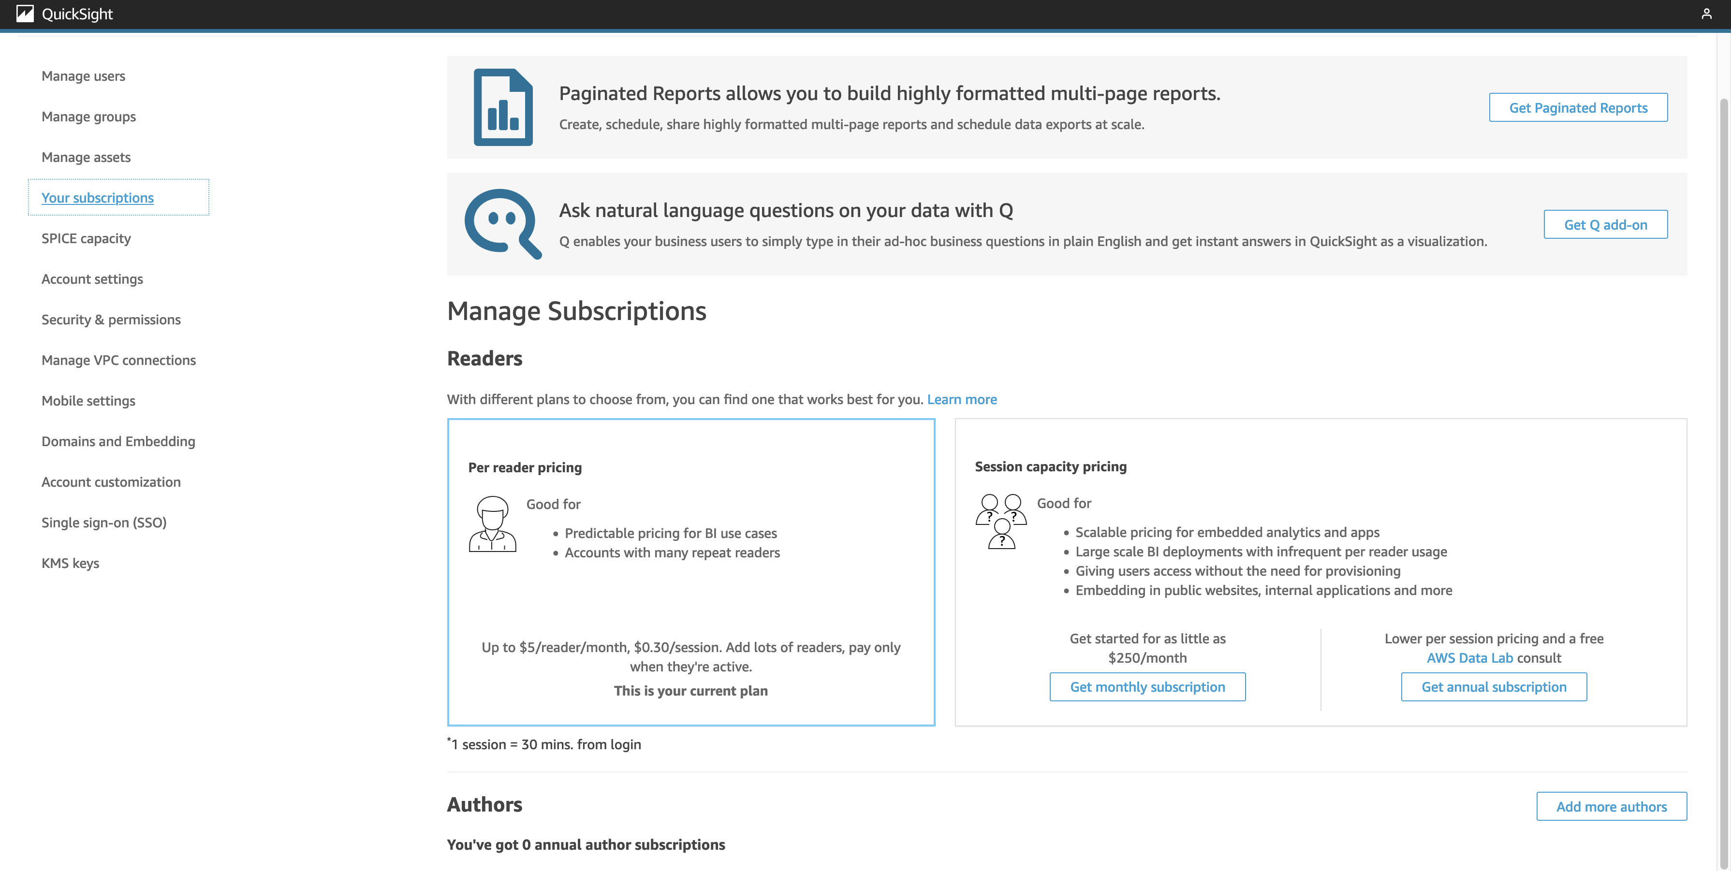Open Mobile settings page
1731x871 pixels.
(x=88, y=401)
